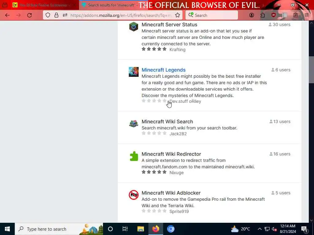Open tracking protection shield in address bar
The width and height of the screenshot is (314, 235).
(x=48, y=15)
